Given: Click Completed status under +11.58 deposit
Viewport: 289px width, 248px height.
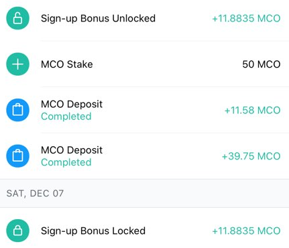Looking at the screenshot, I should click(66, 117).
